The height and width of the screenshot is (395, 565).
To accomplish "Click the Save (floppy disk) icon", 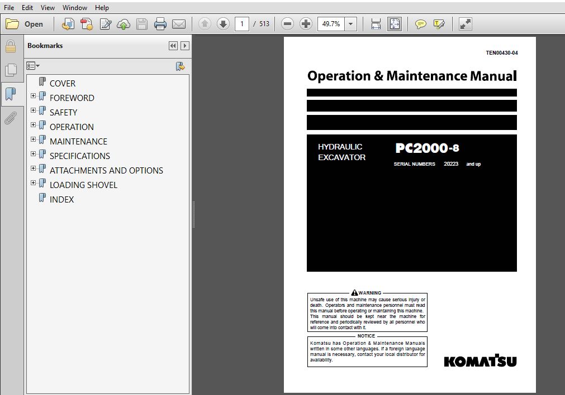I will [x=142, y=24].
